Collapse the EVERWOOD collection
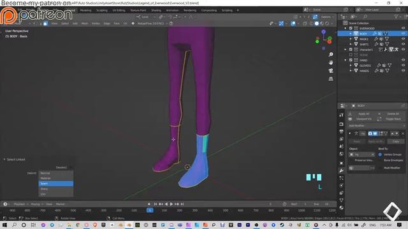 [x=346, y=28]
